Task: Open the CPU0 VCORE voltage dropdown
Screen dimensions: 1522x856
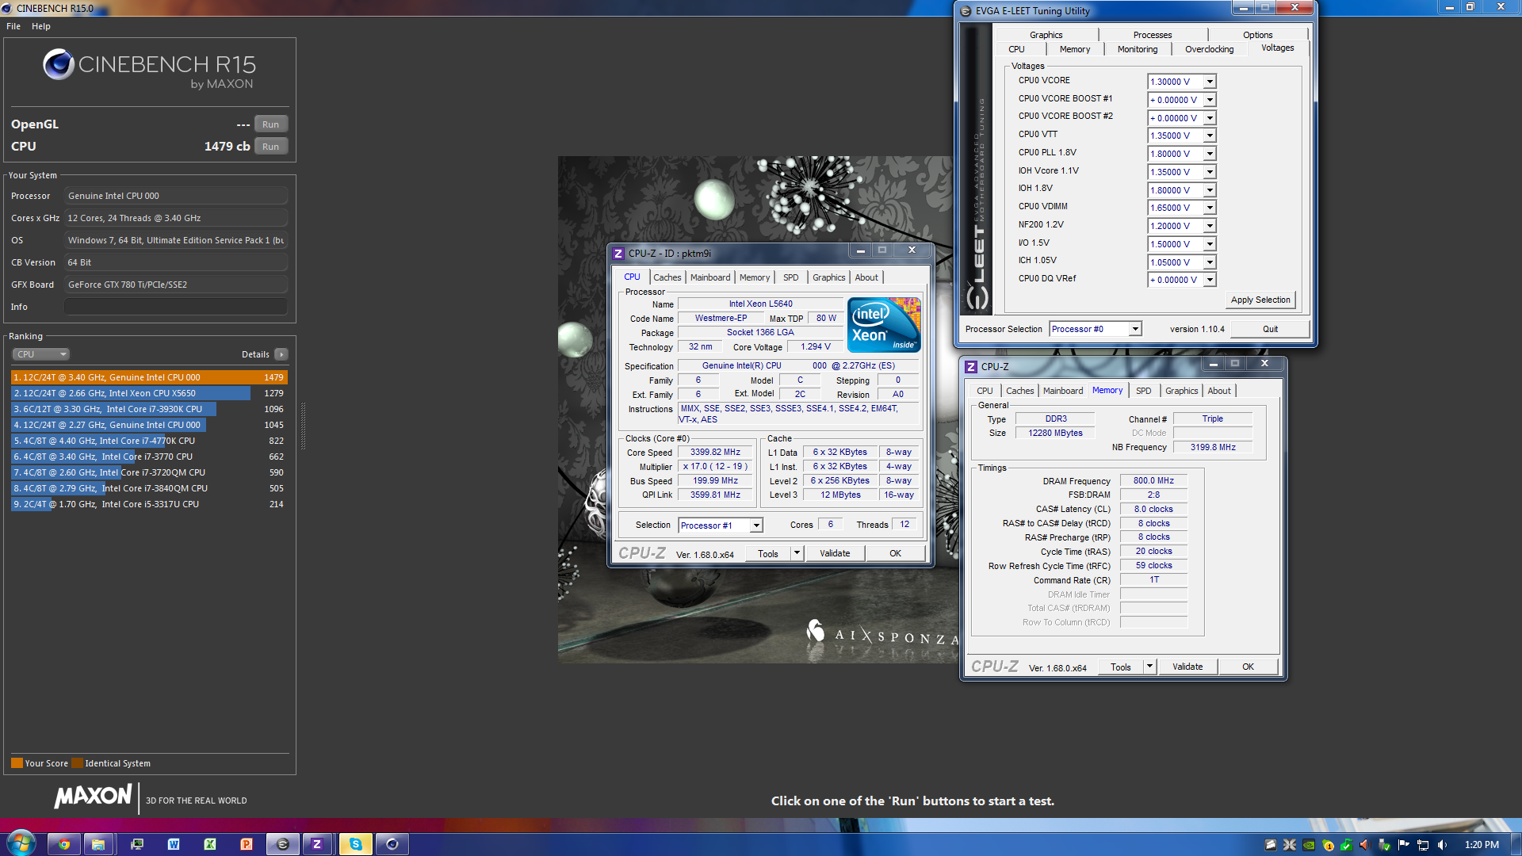Action: (x=1210, y=82)
